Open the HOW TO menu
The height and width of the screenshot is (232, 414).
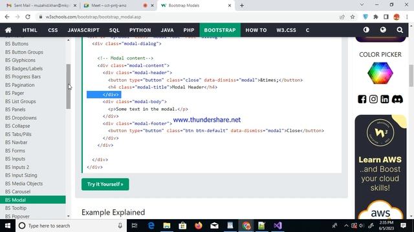click(256, 30)
